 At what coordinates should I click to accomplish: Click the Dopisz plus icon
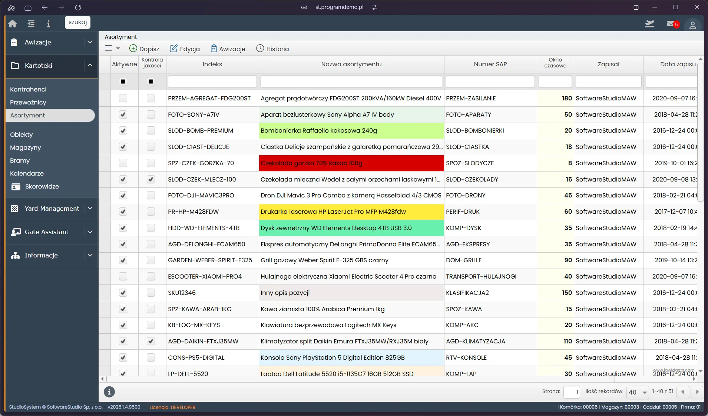pos(133,49)
